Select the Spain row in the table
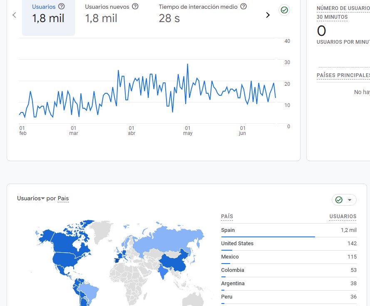 tap(289, 230)
